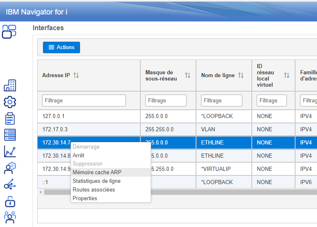
Task: Click the horizontal scrollbar left arrow
Action: pyautogui.click(x=40, y=192)
